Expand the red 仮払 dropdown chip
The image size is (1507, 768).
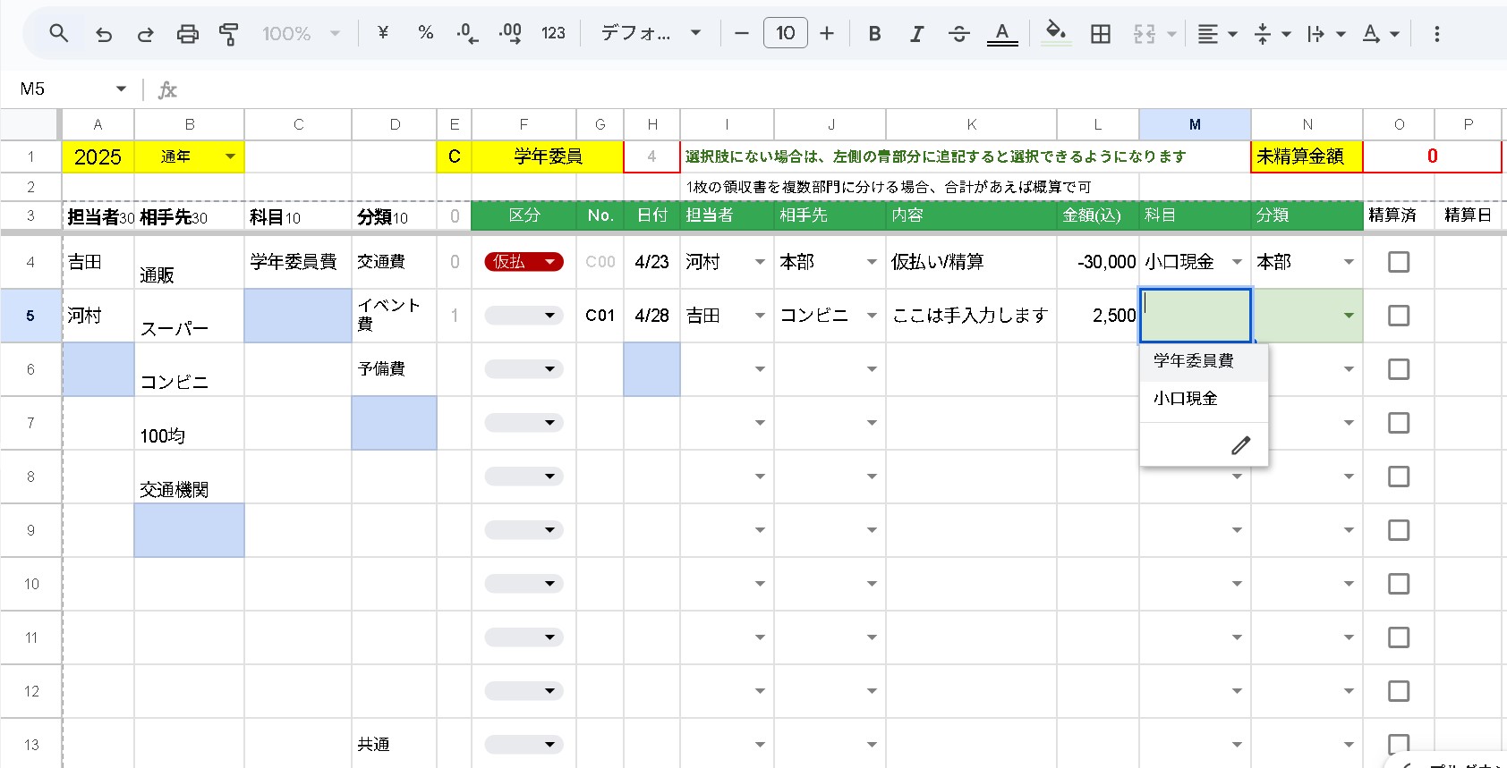pos(549,262)
